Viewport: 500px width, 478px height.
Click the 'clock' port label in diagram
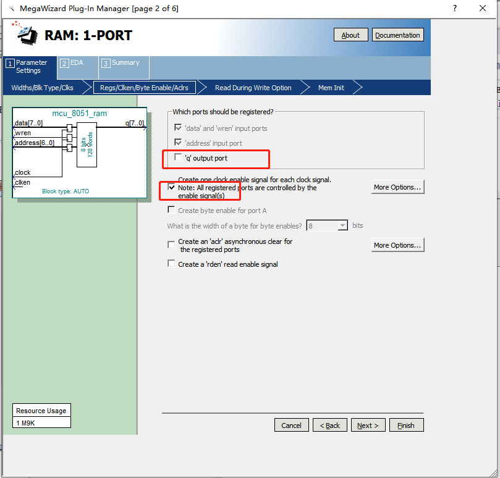click(23, 172)
